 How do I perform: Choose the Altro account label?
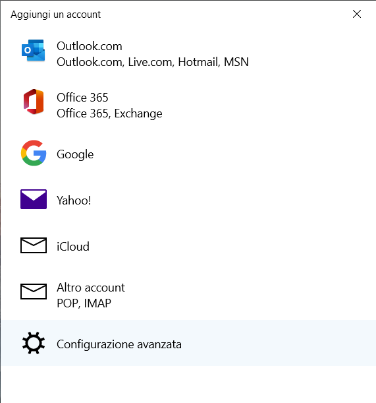coord(91,288)
